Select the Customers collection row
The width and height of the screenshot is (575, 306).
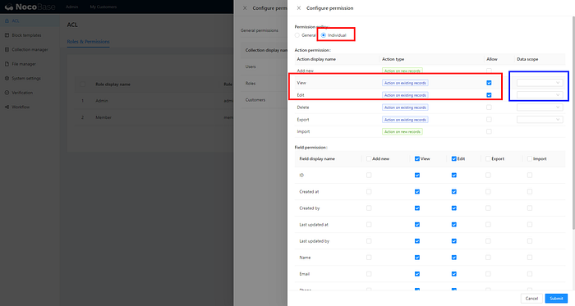click(x=264, y=100)
